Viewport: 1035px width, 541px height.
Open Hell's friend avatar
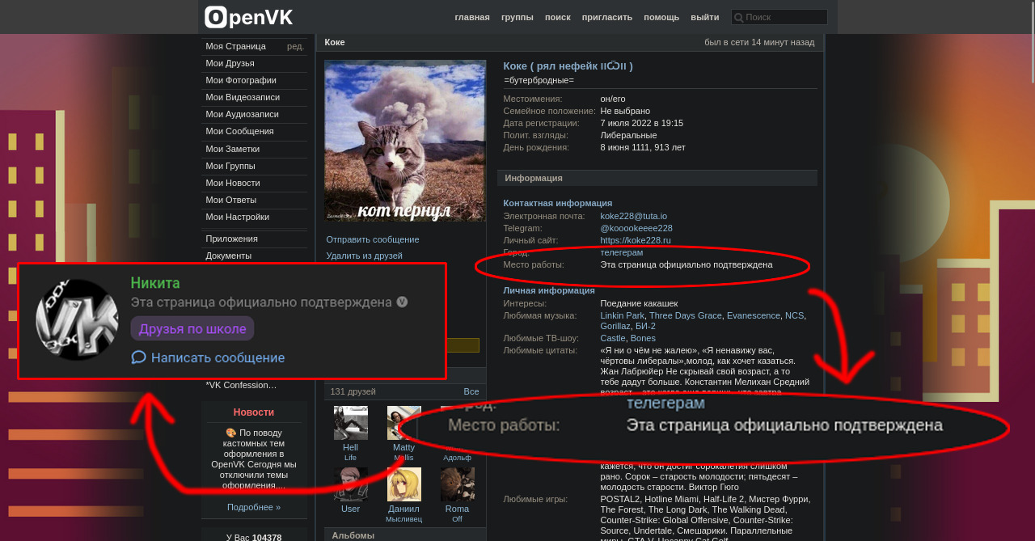350,423
